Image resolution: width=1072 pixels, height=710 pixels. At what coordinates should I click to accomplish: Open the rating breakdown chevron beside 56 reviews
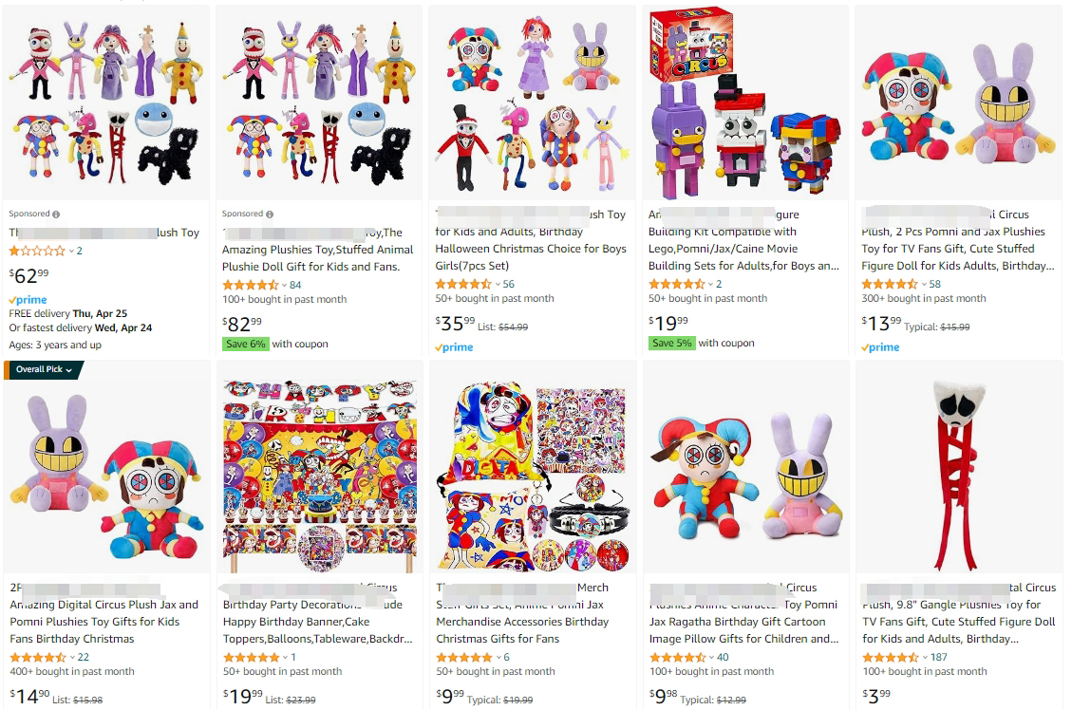(x=498, y=284)
